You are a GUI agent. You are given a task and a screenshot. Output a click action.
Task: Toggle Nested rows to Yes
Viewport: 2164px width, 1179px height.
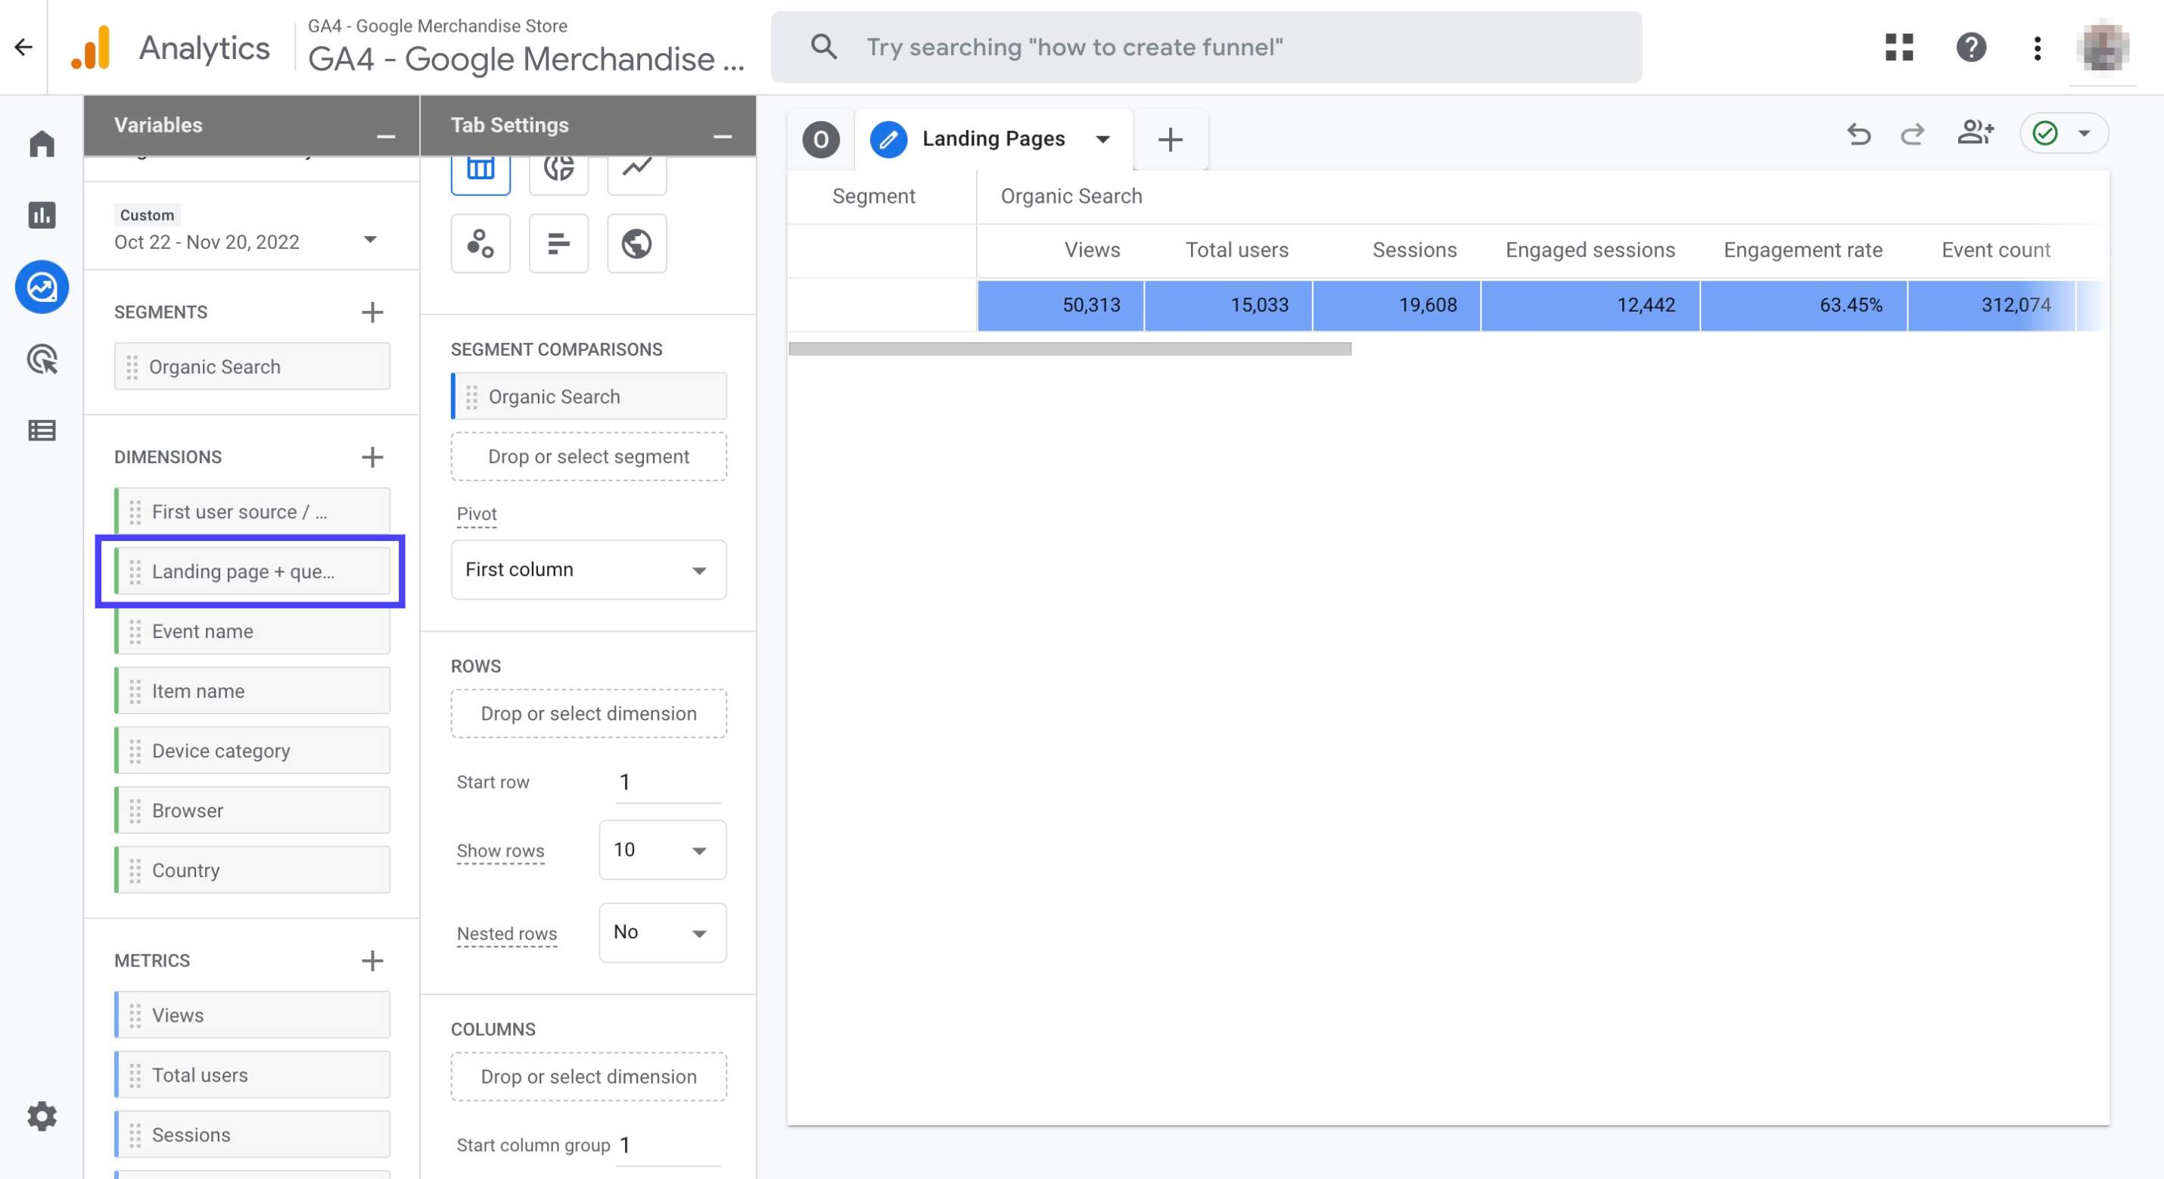(x=661, y=932)
